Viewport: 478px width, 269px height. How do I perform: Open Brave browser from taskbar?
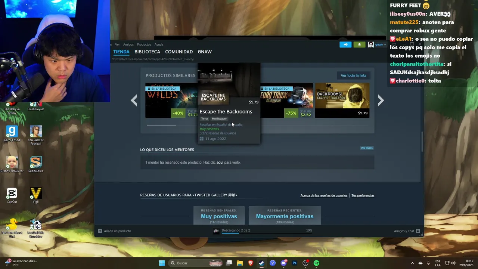[x=251, y=263]
